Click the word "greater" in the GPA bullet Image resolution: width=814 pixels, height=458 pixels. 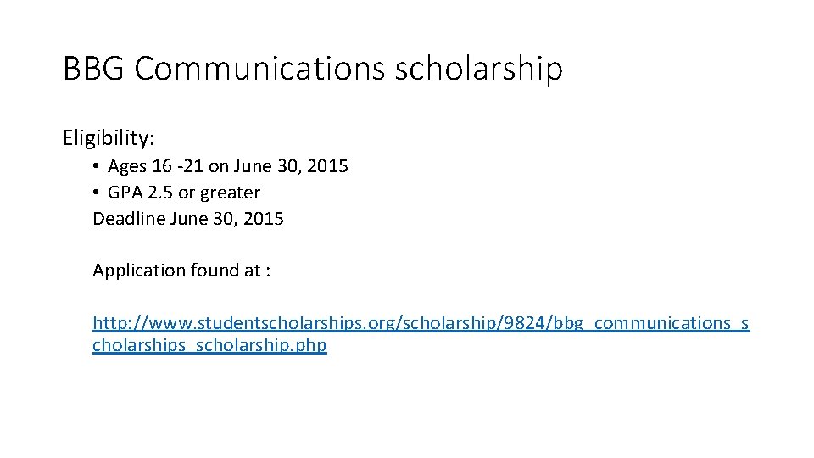click(x=230, y=193)
